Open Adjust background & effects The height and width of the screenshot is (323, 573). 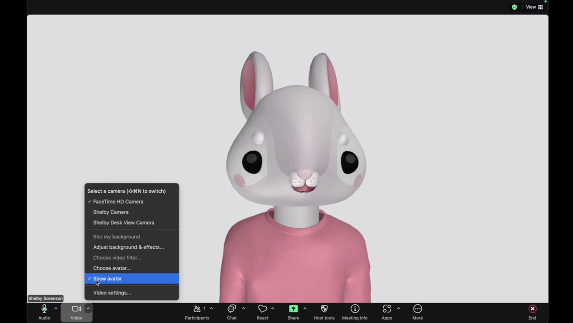point(128,247)
